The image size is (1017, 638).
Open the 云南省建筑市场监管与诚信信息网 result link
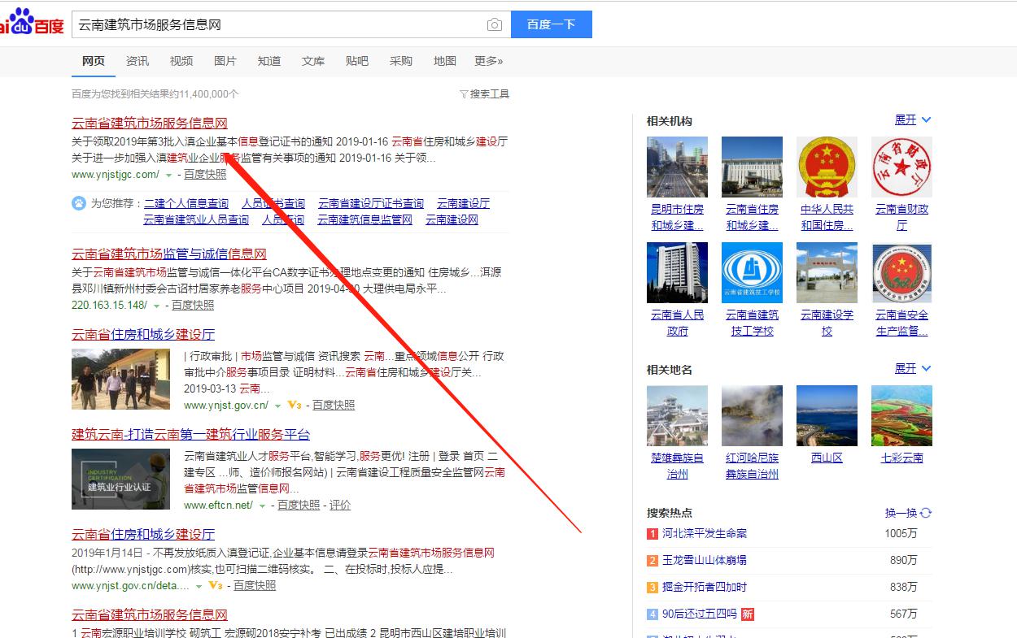169,254
